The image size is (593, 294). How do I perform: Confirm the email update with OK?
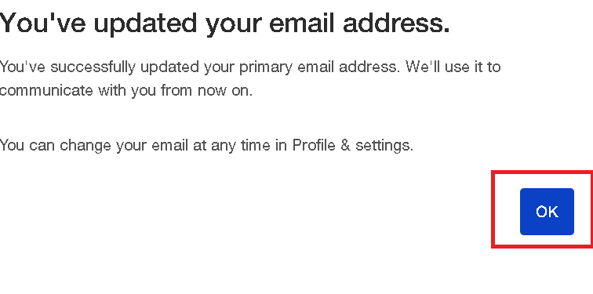click(547, 212)
